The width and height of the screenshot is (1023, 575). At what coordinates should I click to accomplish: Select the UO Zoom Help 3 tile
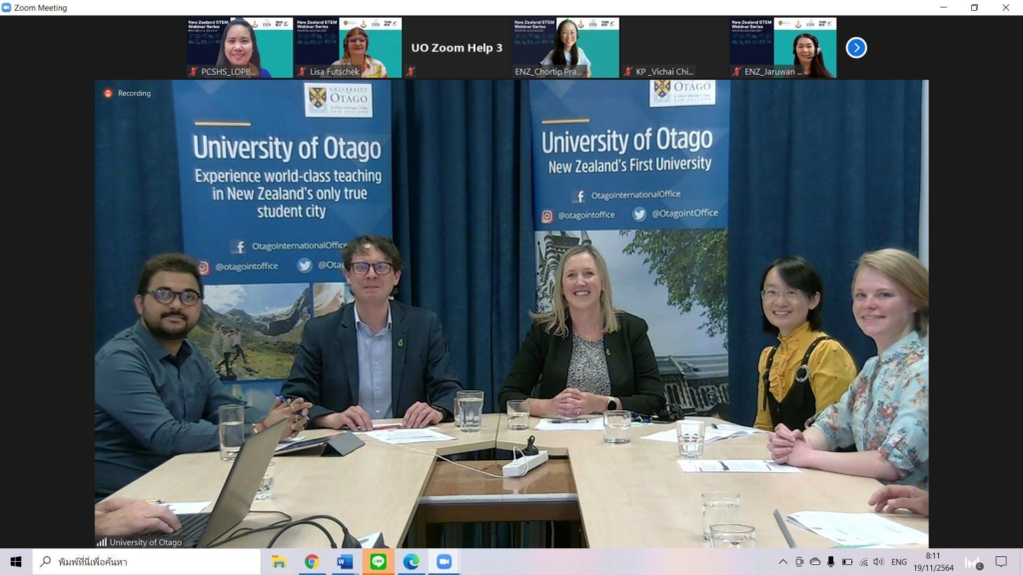[x=457, y=48]
